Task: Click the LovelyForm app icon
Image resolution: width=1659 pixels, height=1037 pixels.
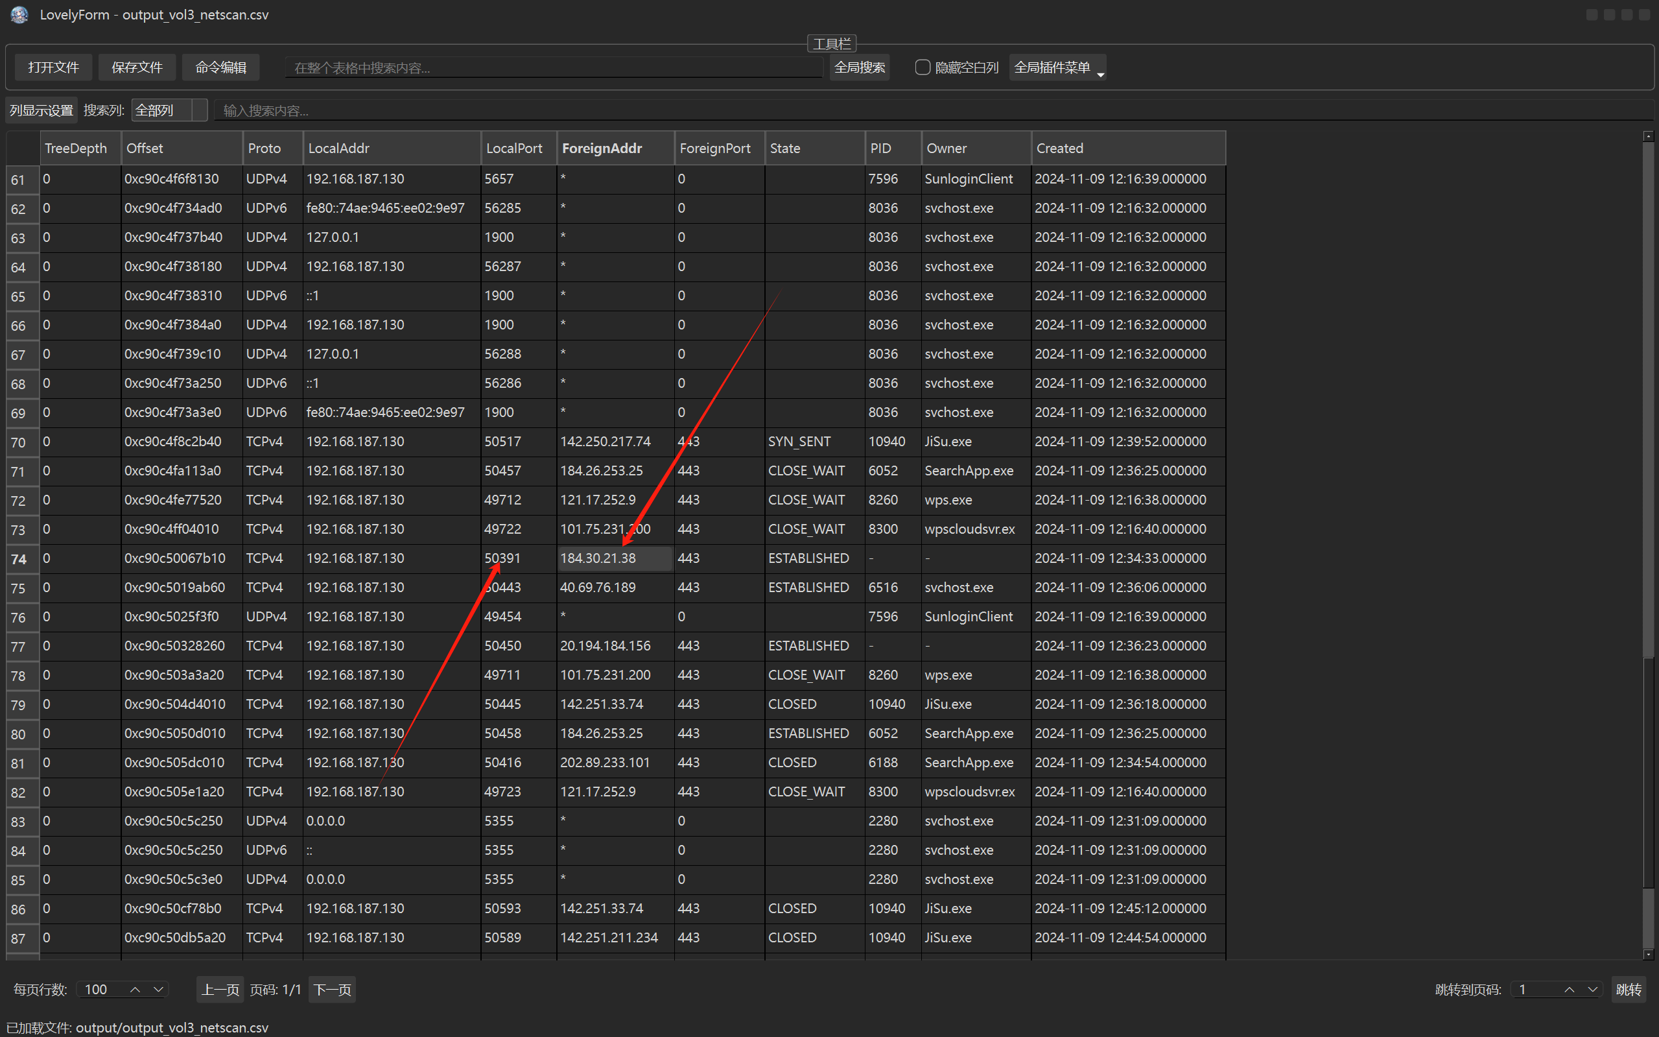Action: (x=19, y=14)
